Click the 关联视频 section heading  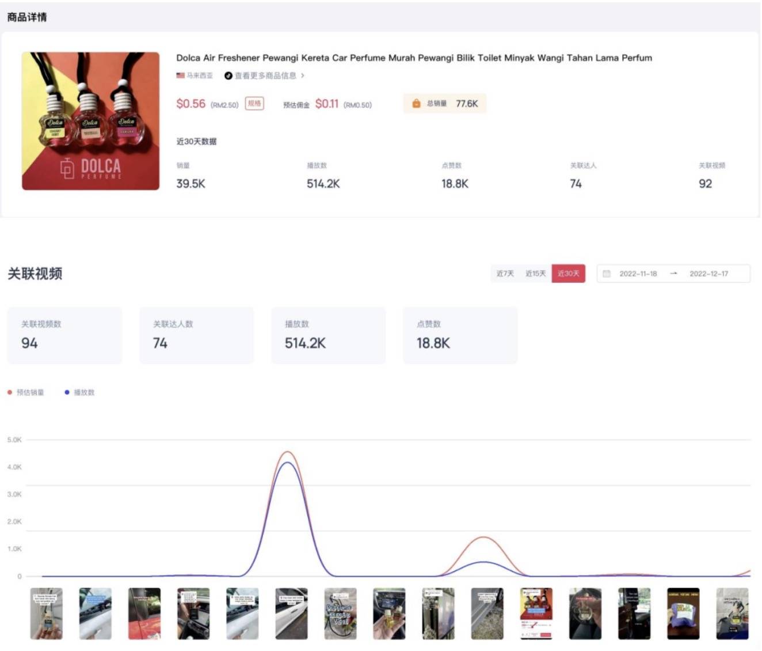click(x=35, y=274)
